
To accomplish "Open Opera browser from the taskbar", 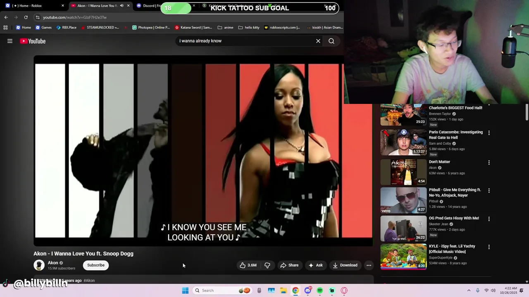I will pos(344,290).
